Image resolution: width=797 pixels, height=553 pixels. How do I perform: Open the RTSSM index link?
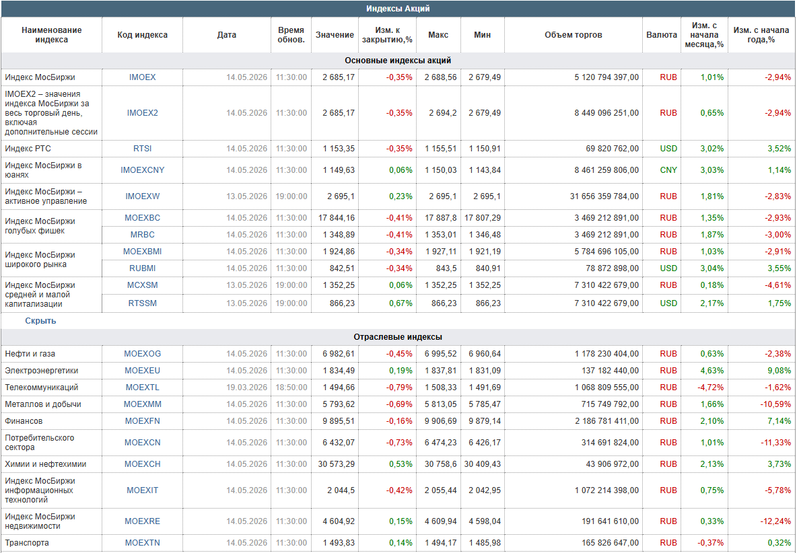[142, 303]
